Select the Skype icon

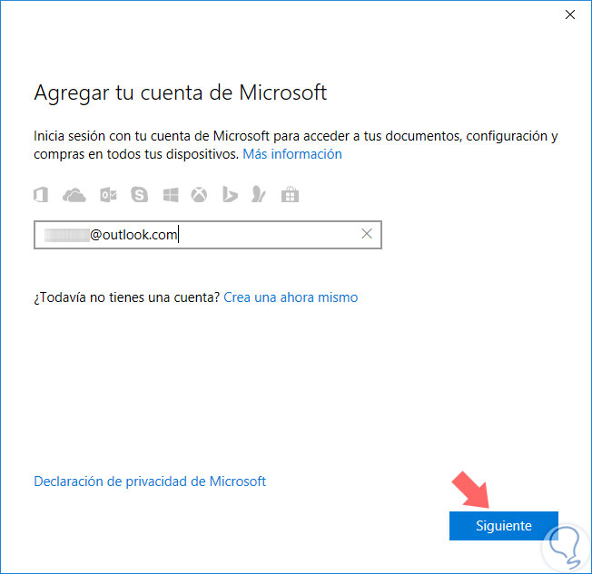click(139, 195)
